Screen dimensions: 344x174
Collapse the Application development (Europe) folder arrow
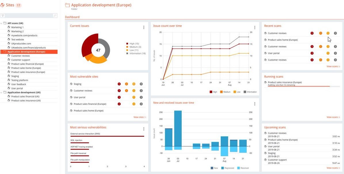click(1, 52)
